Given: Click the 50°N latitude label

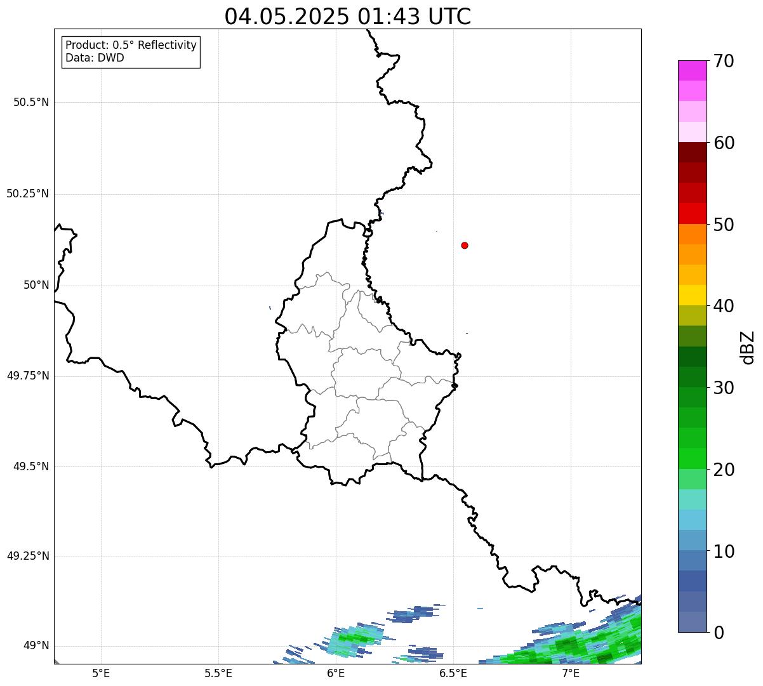Looking at the screenshot, I should tap(36, 285).
